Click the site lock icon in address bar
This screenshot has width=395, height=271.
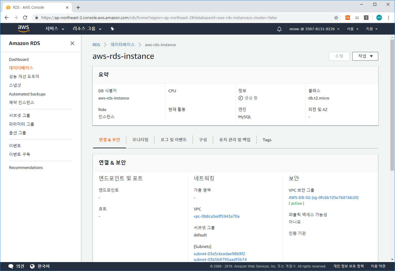pos(36,18)
